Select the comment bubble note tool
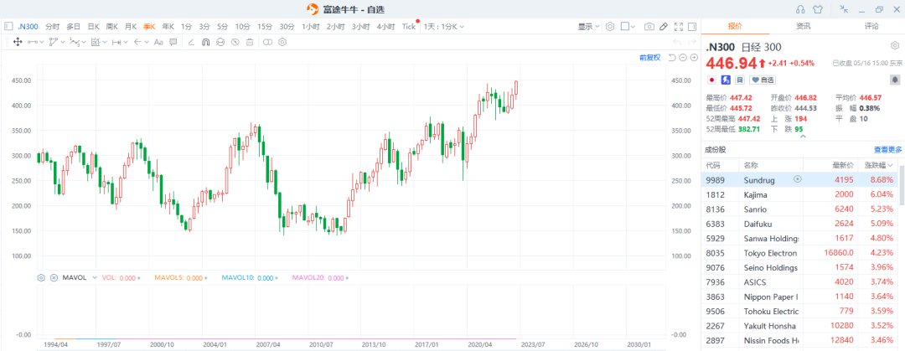The image size is (905, 351). [173, 42]
